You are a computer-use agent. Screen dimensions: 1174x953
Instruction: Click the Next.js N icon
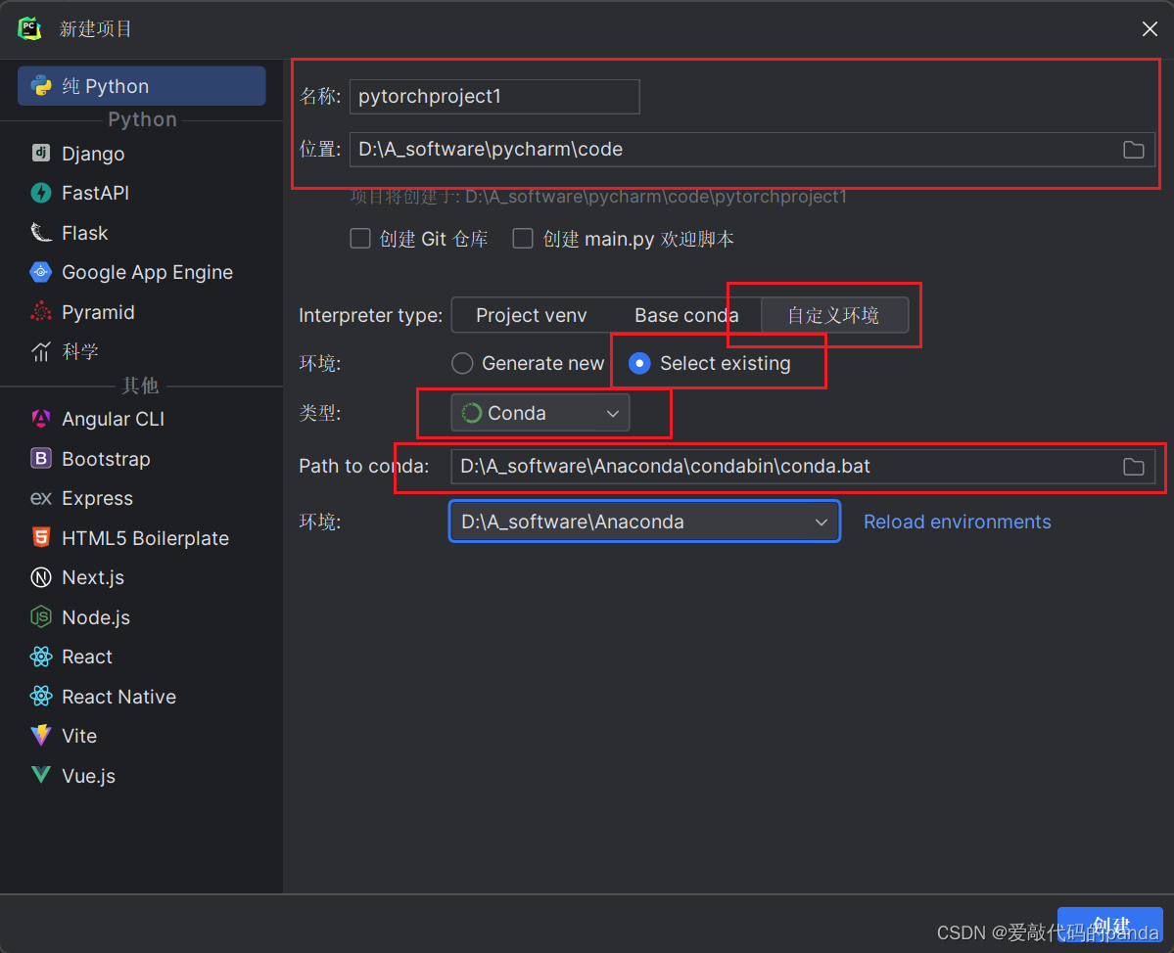pos(41,577)
